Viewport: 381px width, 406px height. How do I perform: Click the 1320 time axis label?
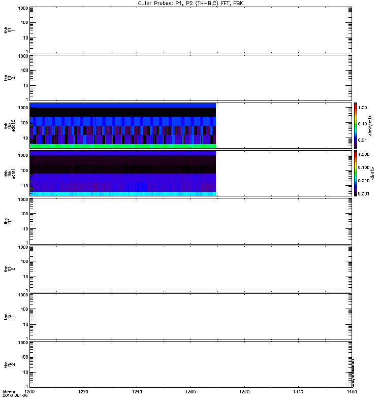[x=244, y=391]
